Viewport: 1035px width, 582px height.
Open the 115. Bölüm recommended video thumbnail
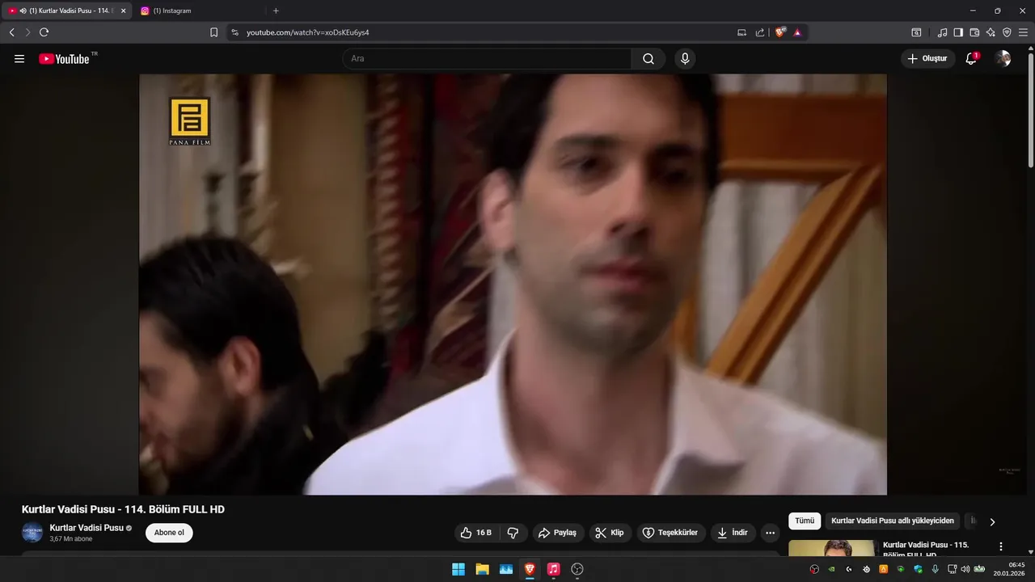(x=832, y=549)
